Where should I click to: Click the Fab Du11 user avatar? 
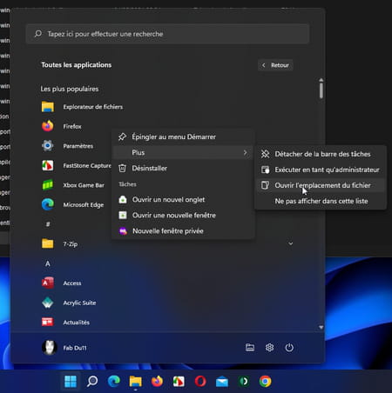pyautogui.click(x=49, y=348)
